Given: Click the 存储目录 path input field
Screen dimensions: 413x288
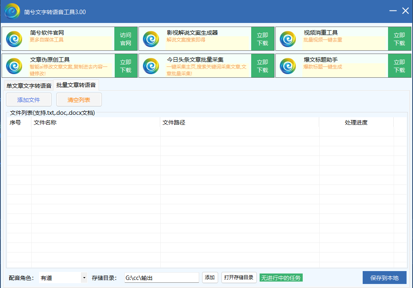Looking at the screenshot, I should pyautogui.click(x=161, y=278).
